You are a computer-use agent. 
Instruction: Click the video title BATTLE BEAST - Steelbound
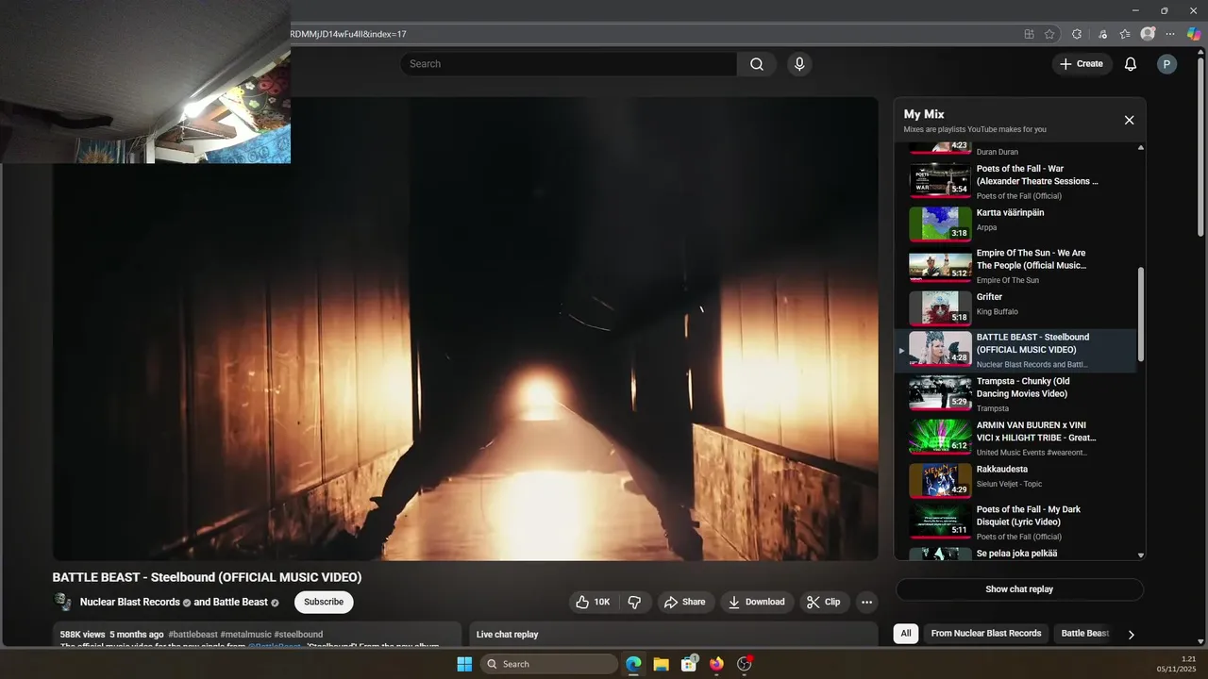click(x=207, y=577)
